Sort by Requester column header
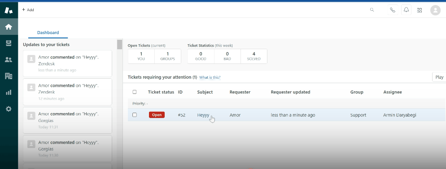Image resolution: width=446 pixels, height=169 pixels. point(240,92)
